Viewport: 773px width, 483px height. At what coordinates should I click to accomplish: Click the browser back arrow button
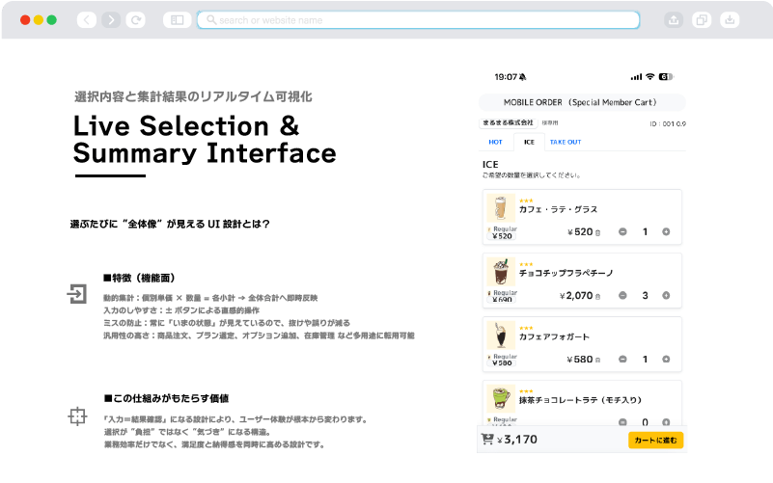pos(87,19)
